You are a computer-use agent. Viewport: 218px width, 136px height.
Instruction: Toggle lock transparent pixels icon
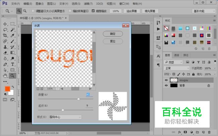pos(174,74)
